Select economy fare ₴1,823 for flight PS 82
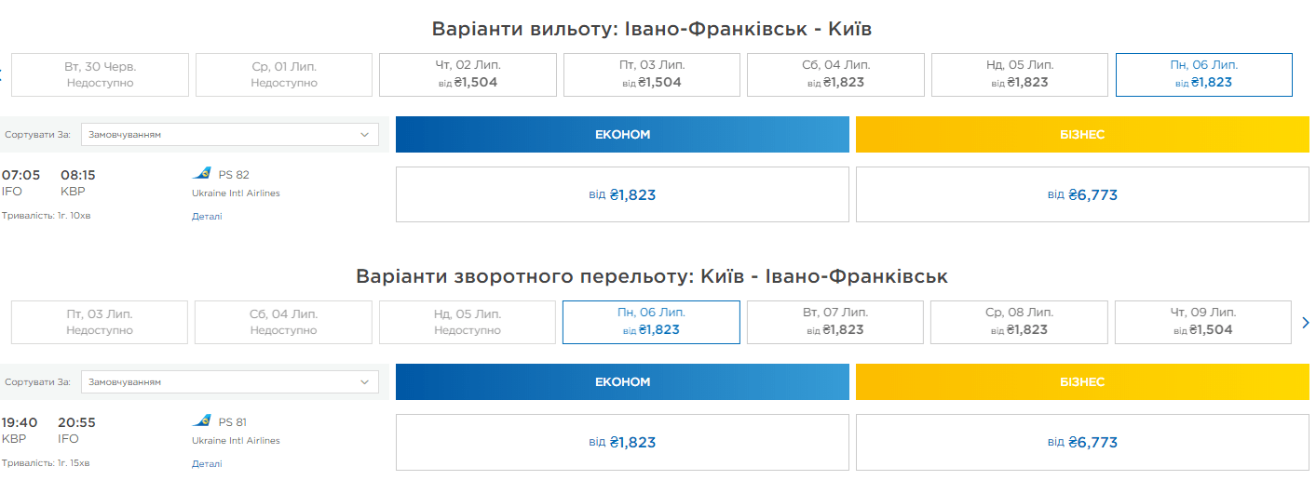The width and height of the screenshot is (1316, 480). (x=622, y=194)
